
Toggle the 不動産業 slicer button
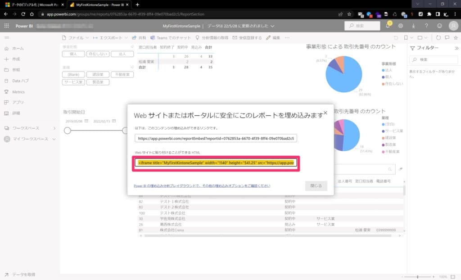(122, 75)
